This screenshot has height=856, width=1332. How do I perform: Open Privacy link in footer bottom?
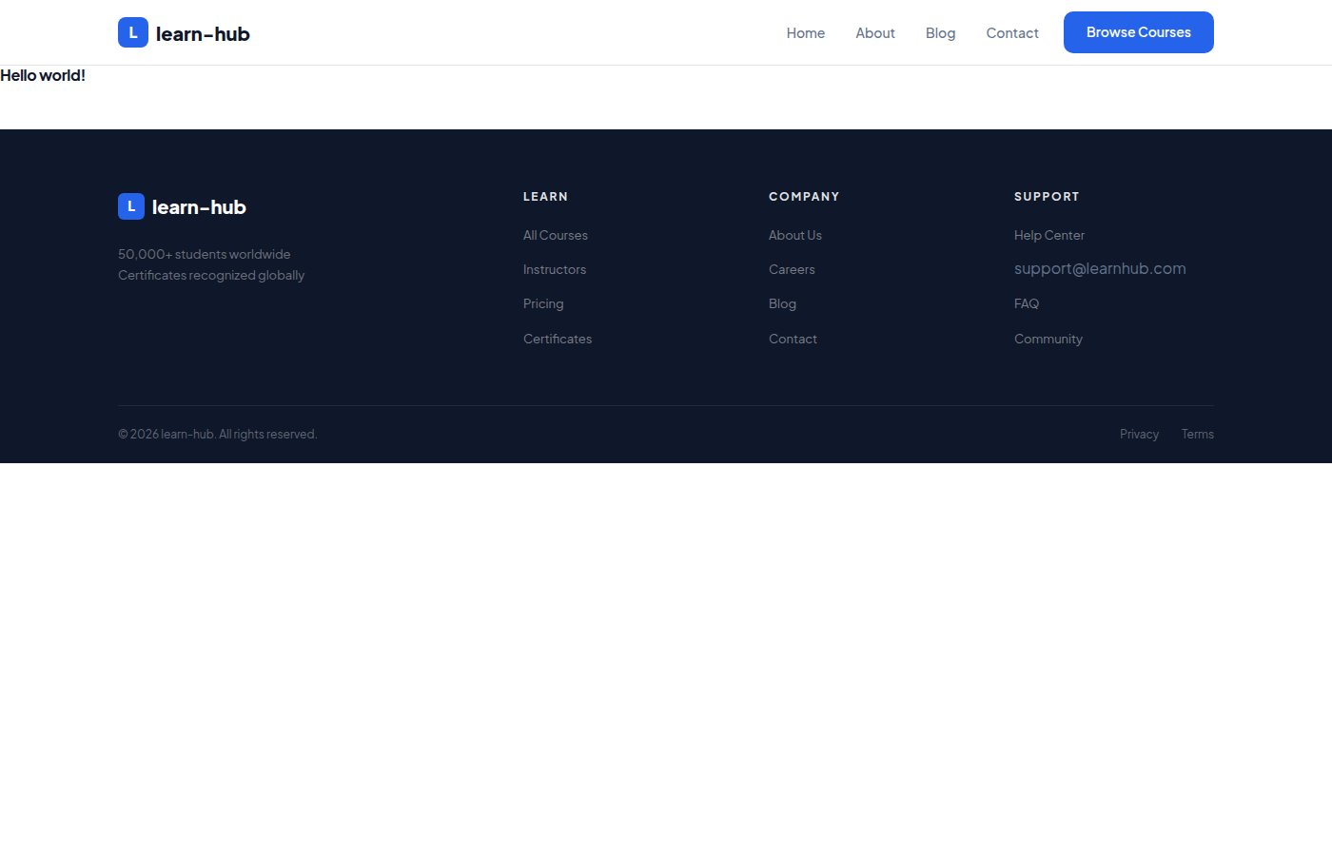1139,434
